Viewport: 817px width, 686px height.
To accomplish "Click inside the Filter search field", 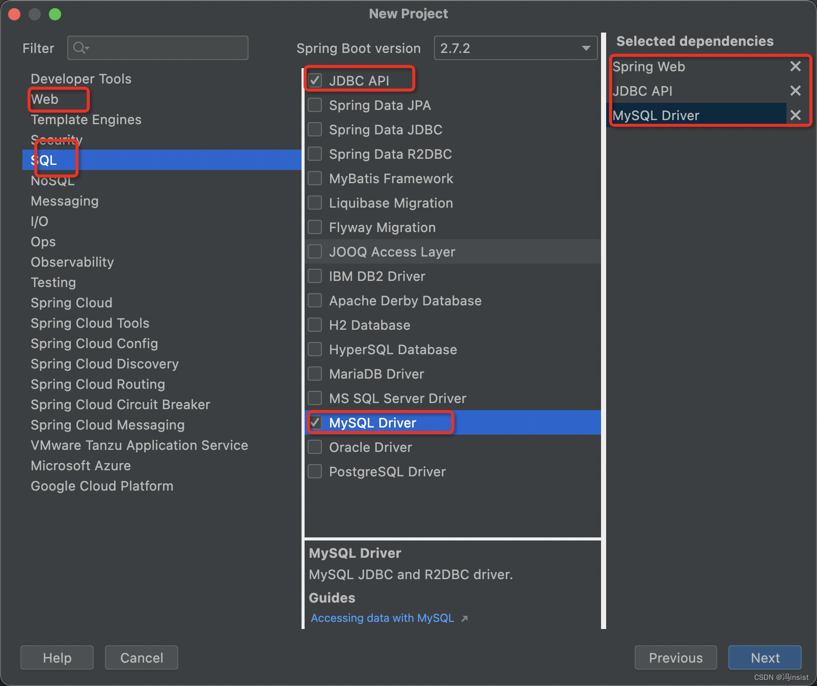I will point(158,48).
